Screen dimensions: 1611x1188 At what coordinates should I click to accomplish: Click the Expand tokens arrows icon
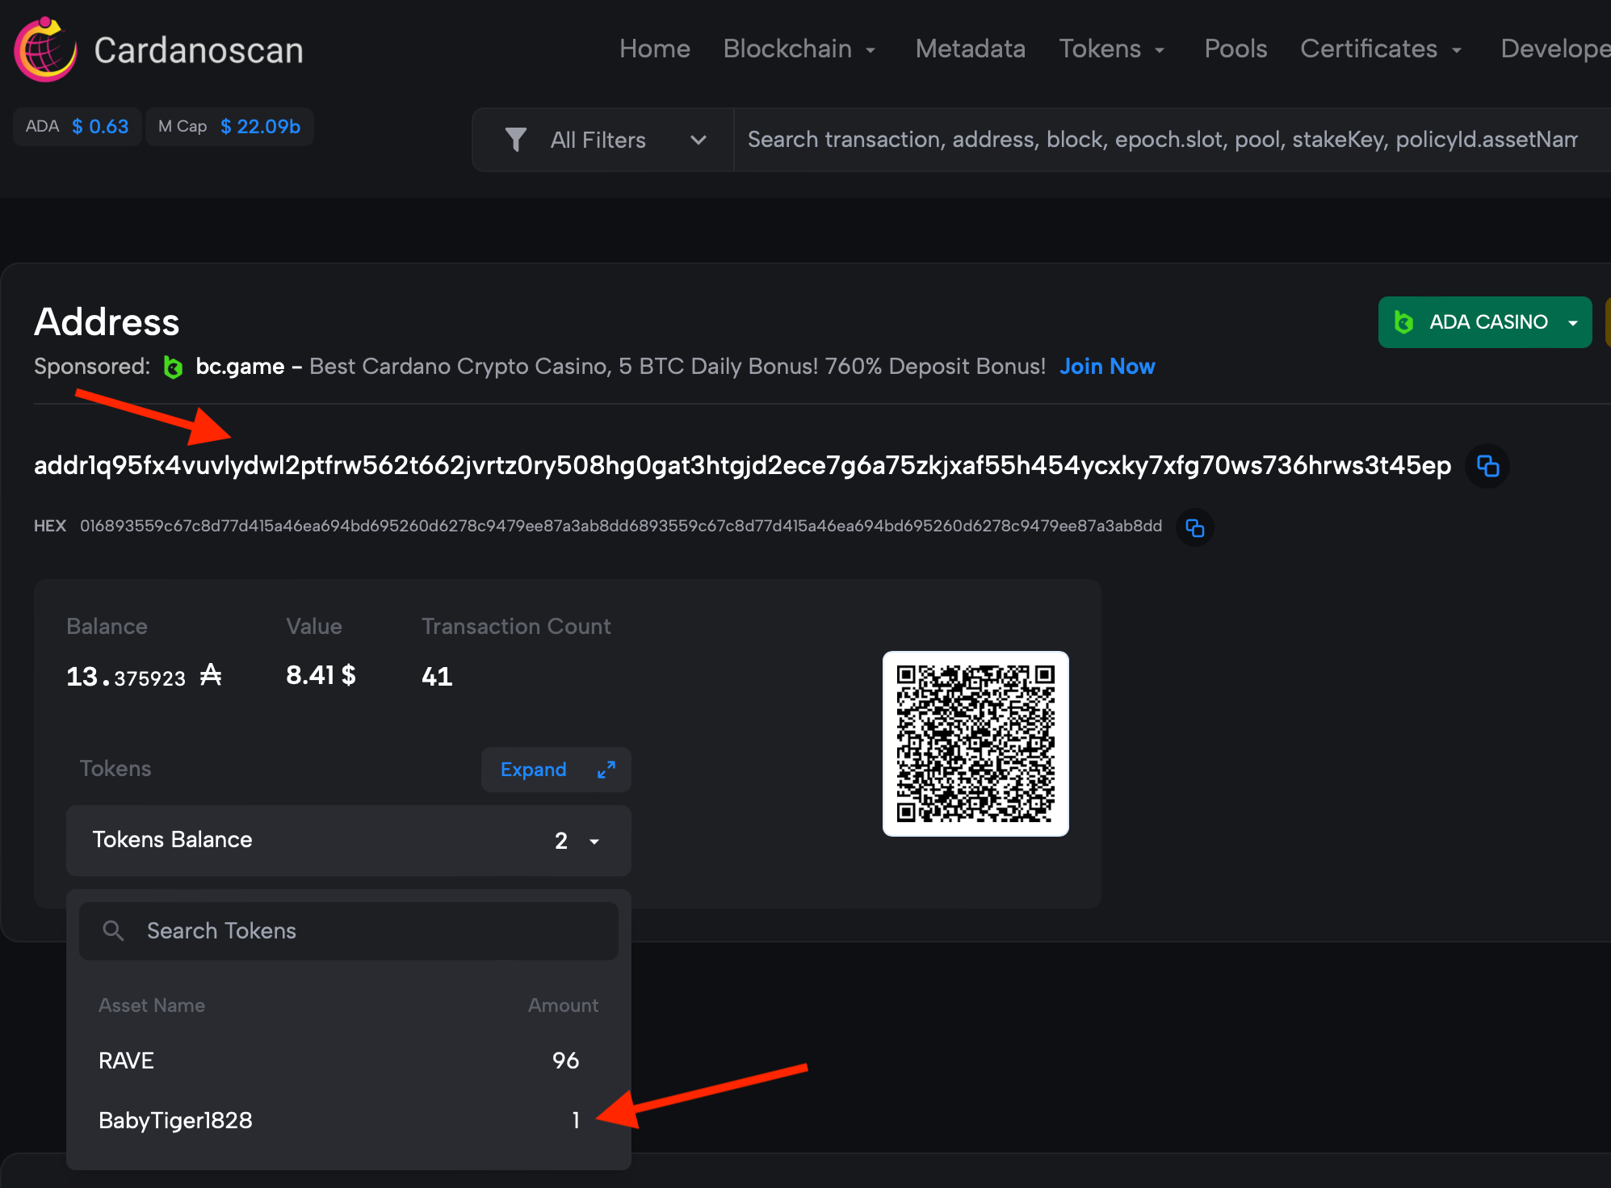(x=606, y=770)
